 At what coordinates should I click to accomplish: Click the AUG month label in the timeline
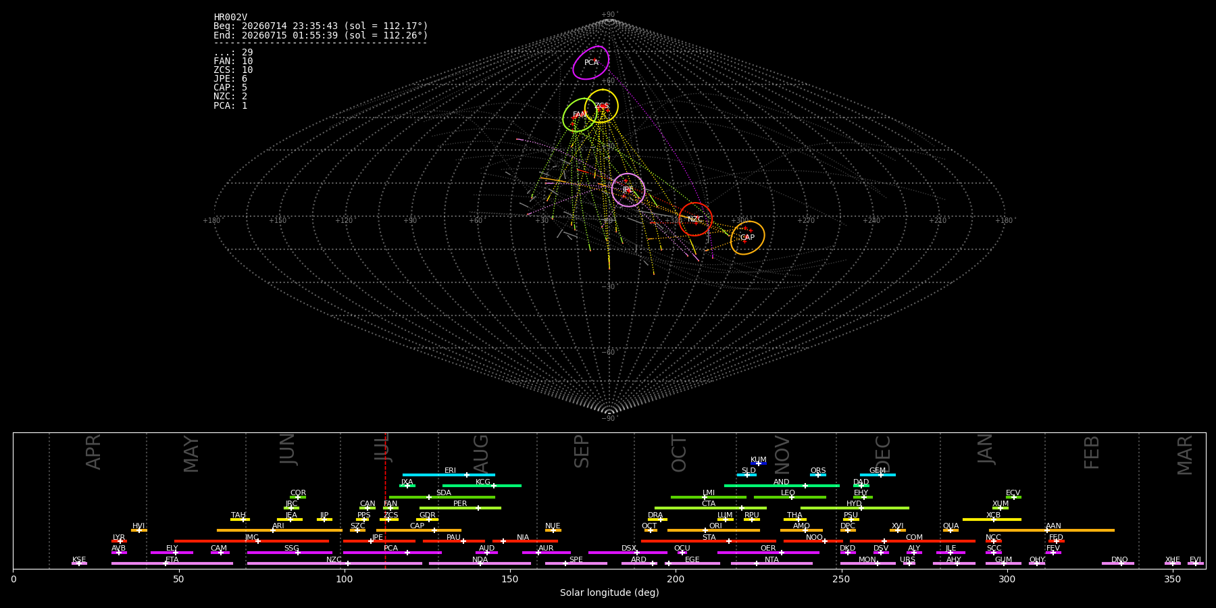coord(480,454)
